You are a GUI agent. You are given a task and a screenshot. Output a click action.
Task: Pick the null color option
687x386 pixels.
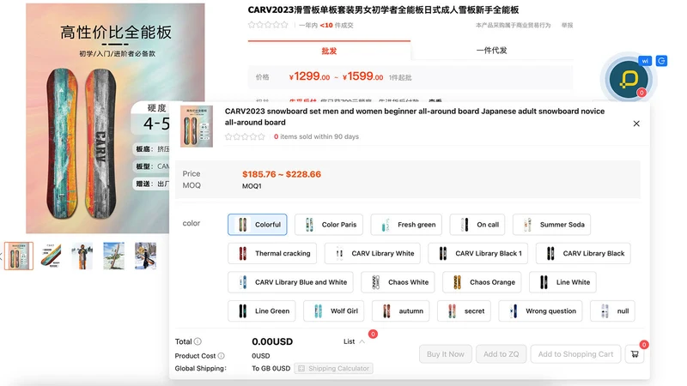click(x=612, y=311)
